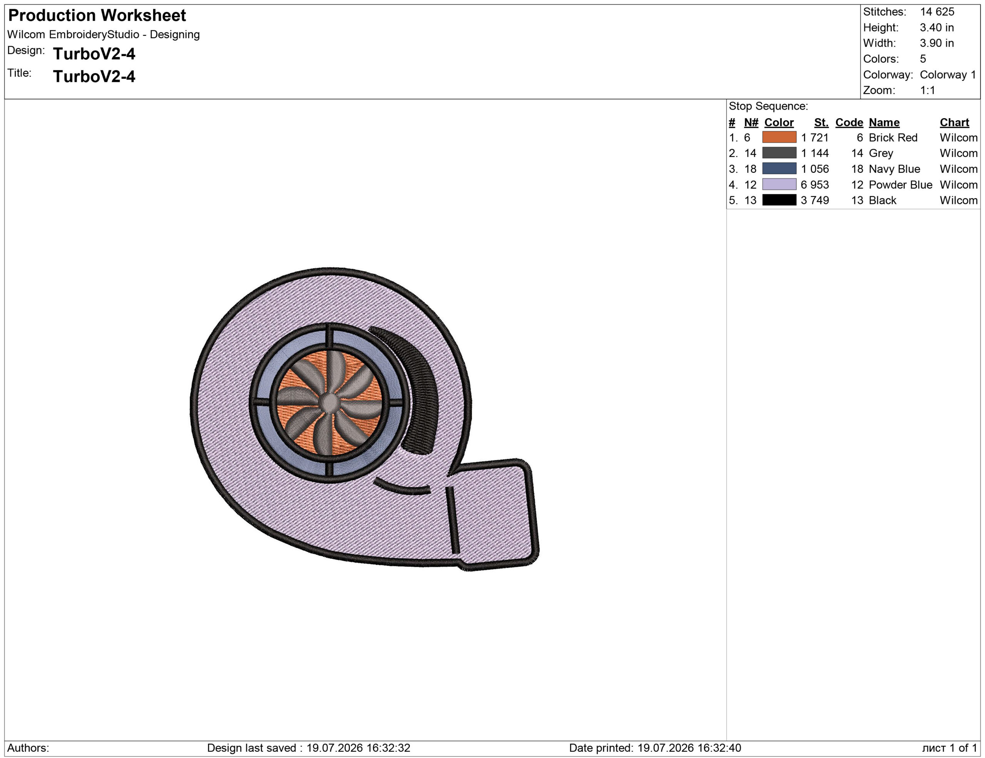Image resolution: width=985 pixels, height=758 pixels.
Task: Click the 'Powder Blue' thread name
Action: click(900, 184)
